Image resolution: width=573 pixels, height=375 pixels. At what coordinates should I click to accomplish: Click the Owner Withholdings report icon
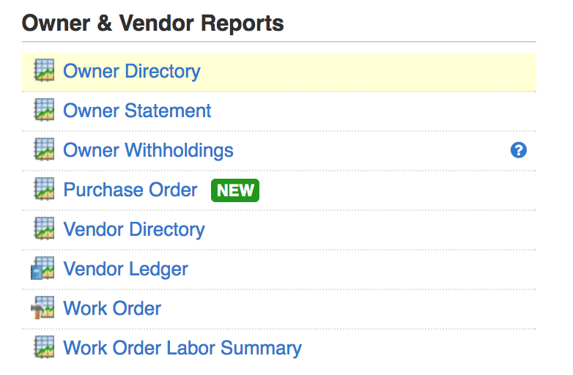point(44,150)
